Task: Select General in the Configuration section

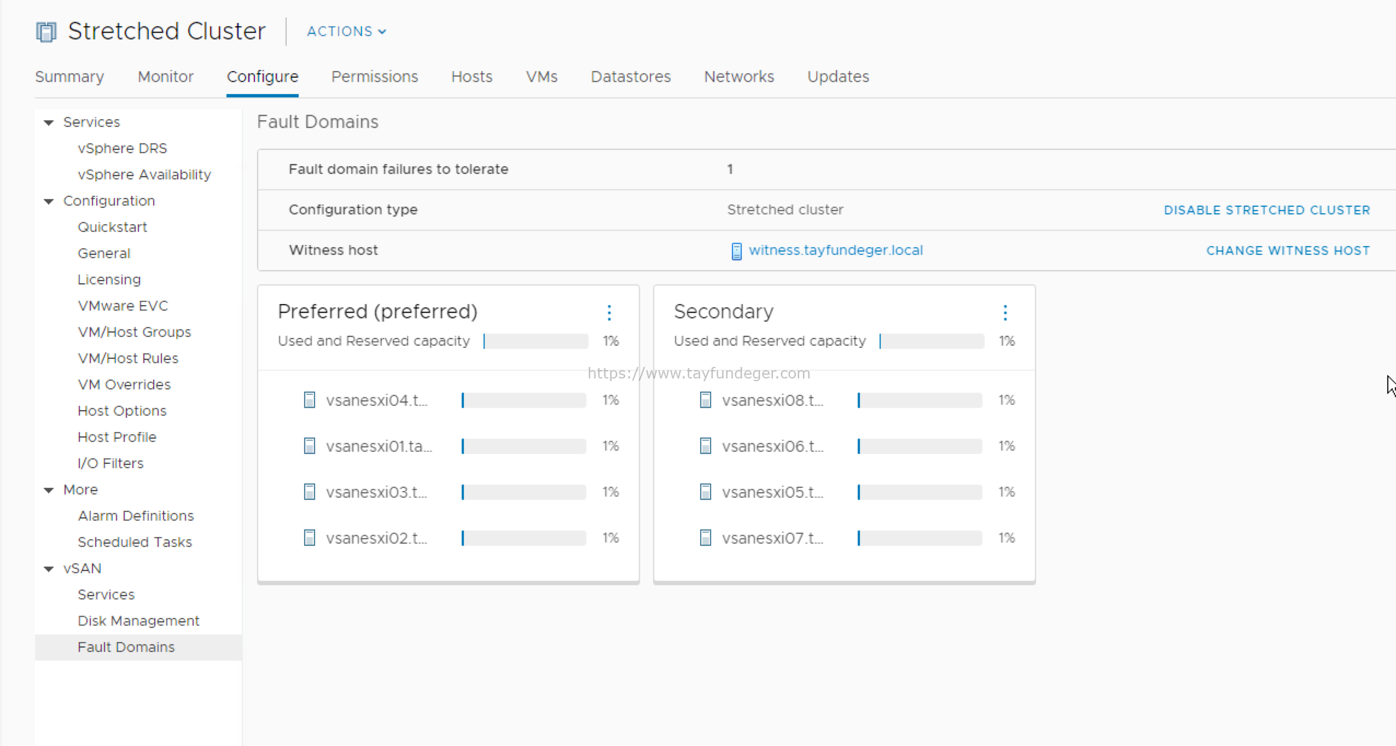Action: click(x=104, y=253)
